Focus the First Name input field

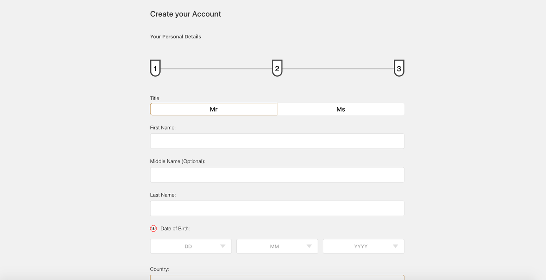click(277, 141)
